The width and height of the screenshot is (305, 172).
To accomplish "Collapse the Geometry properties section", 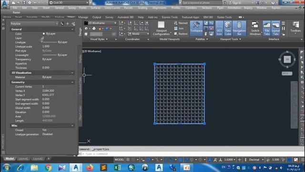I will tap(72, 82).
